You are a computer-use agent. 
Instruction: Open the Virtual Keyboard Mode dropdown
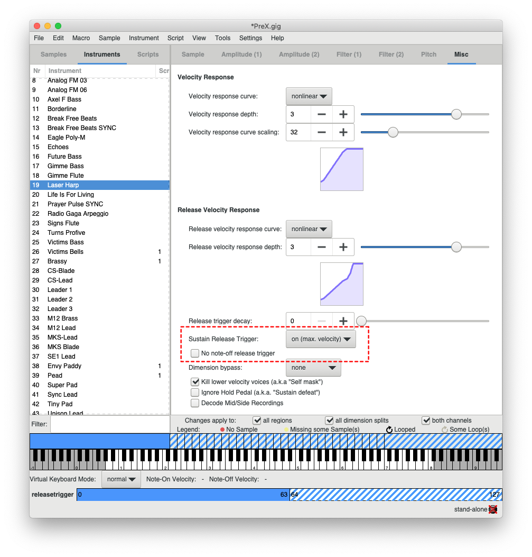coord(121,479)
